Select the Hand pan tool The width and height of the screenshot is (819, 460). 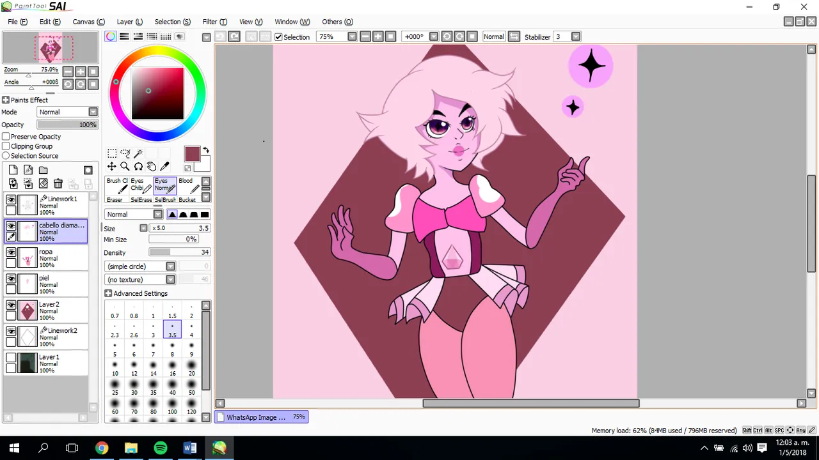151,167
